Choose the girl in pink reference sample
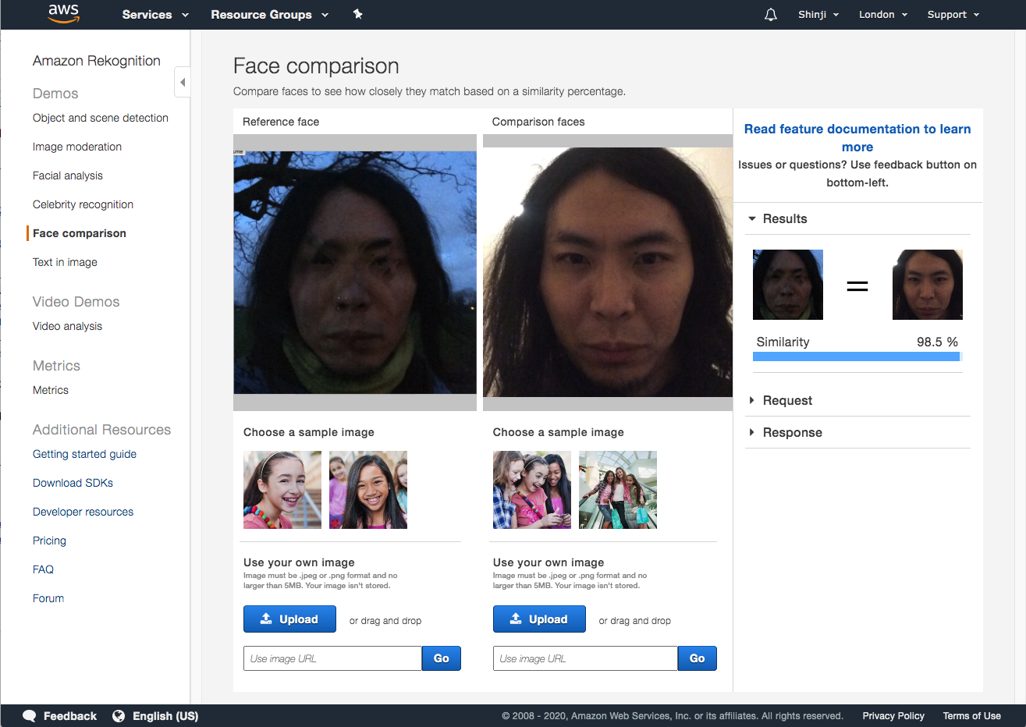The width and height of the screenshot is (1026, 727). pos(368,490)
